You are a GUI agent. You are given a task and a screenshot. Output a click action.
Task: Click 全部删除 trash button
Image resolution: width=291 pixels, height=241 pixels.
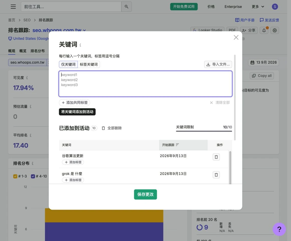click(112, 128)
